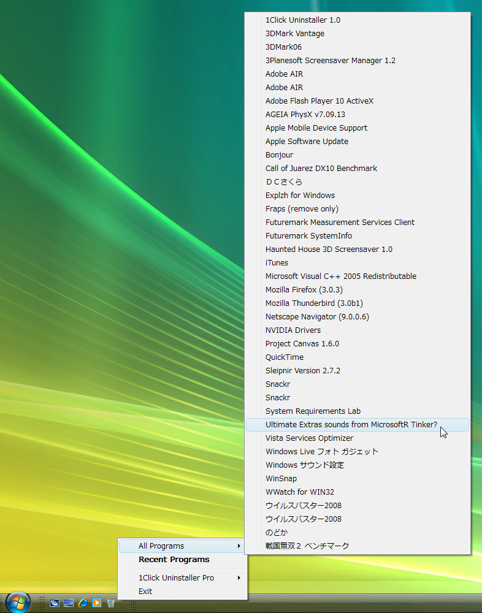This screenshot has height=613, width=482.
Task: Select Sleipnir Version 2.7.2
Action: 357,371
